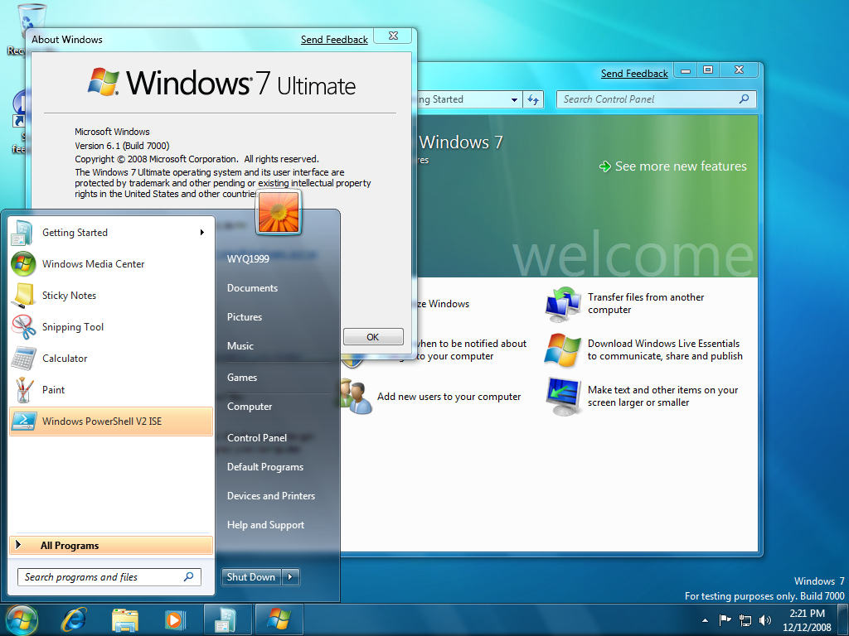Open All Programs list
The width and height of the screenshot is (849, 636).
pyautogui.click(x=70, y=546)
